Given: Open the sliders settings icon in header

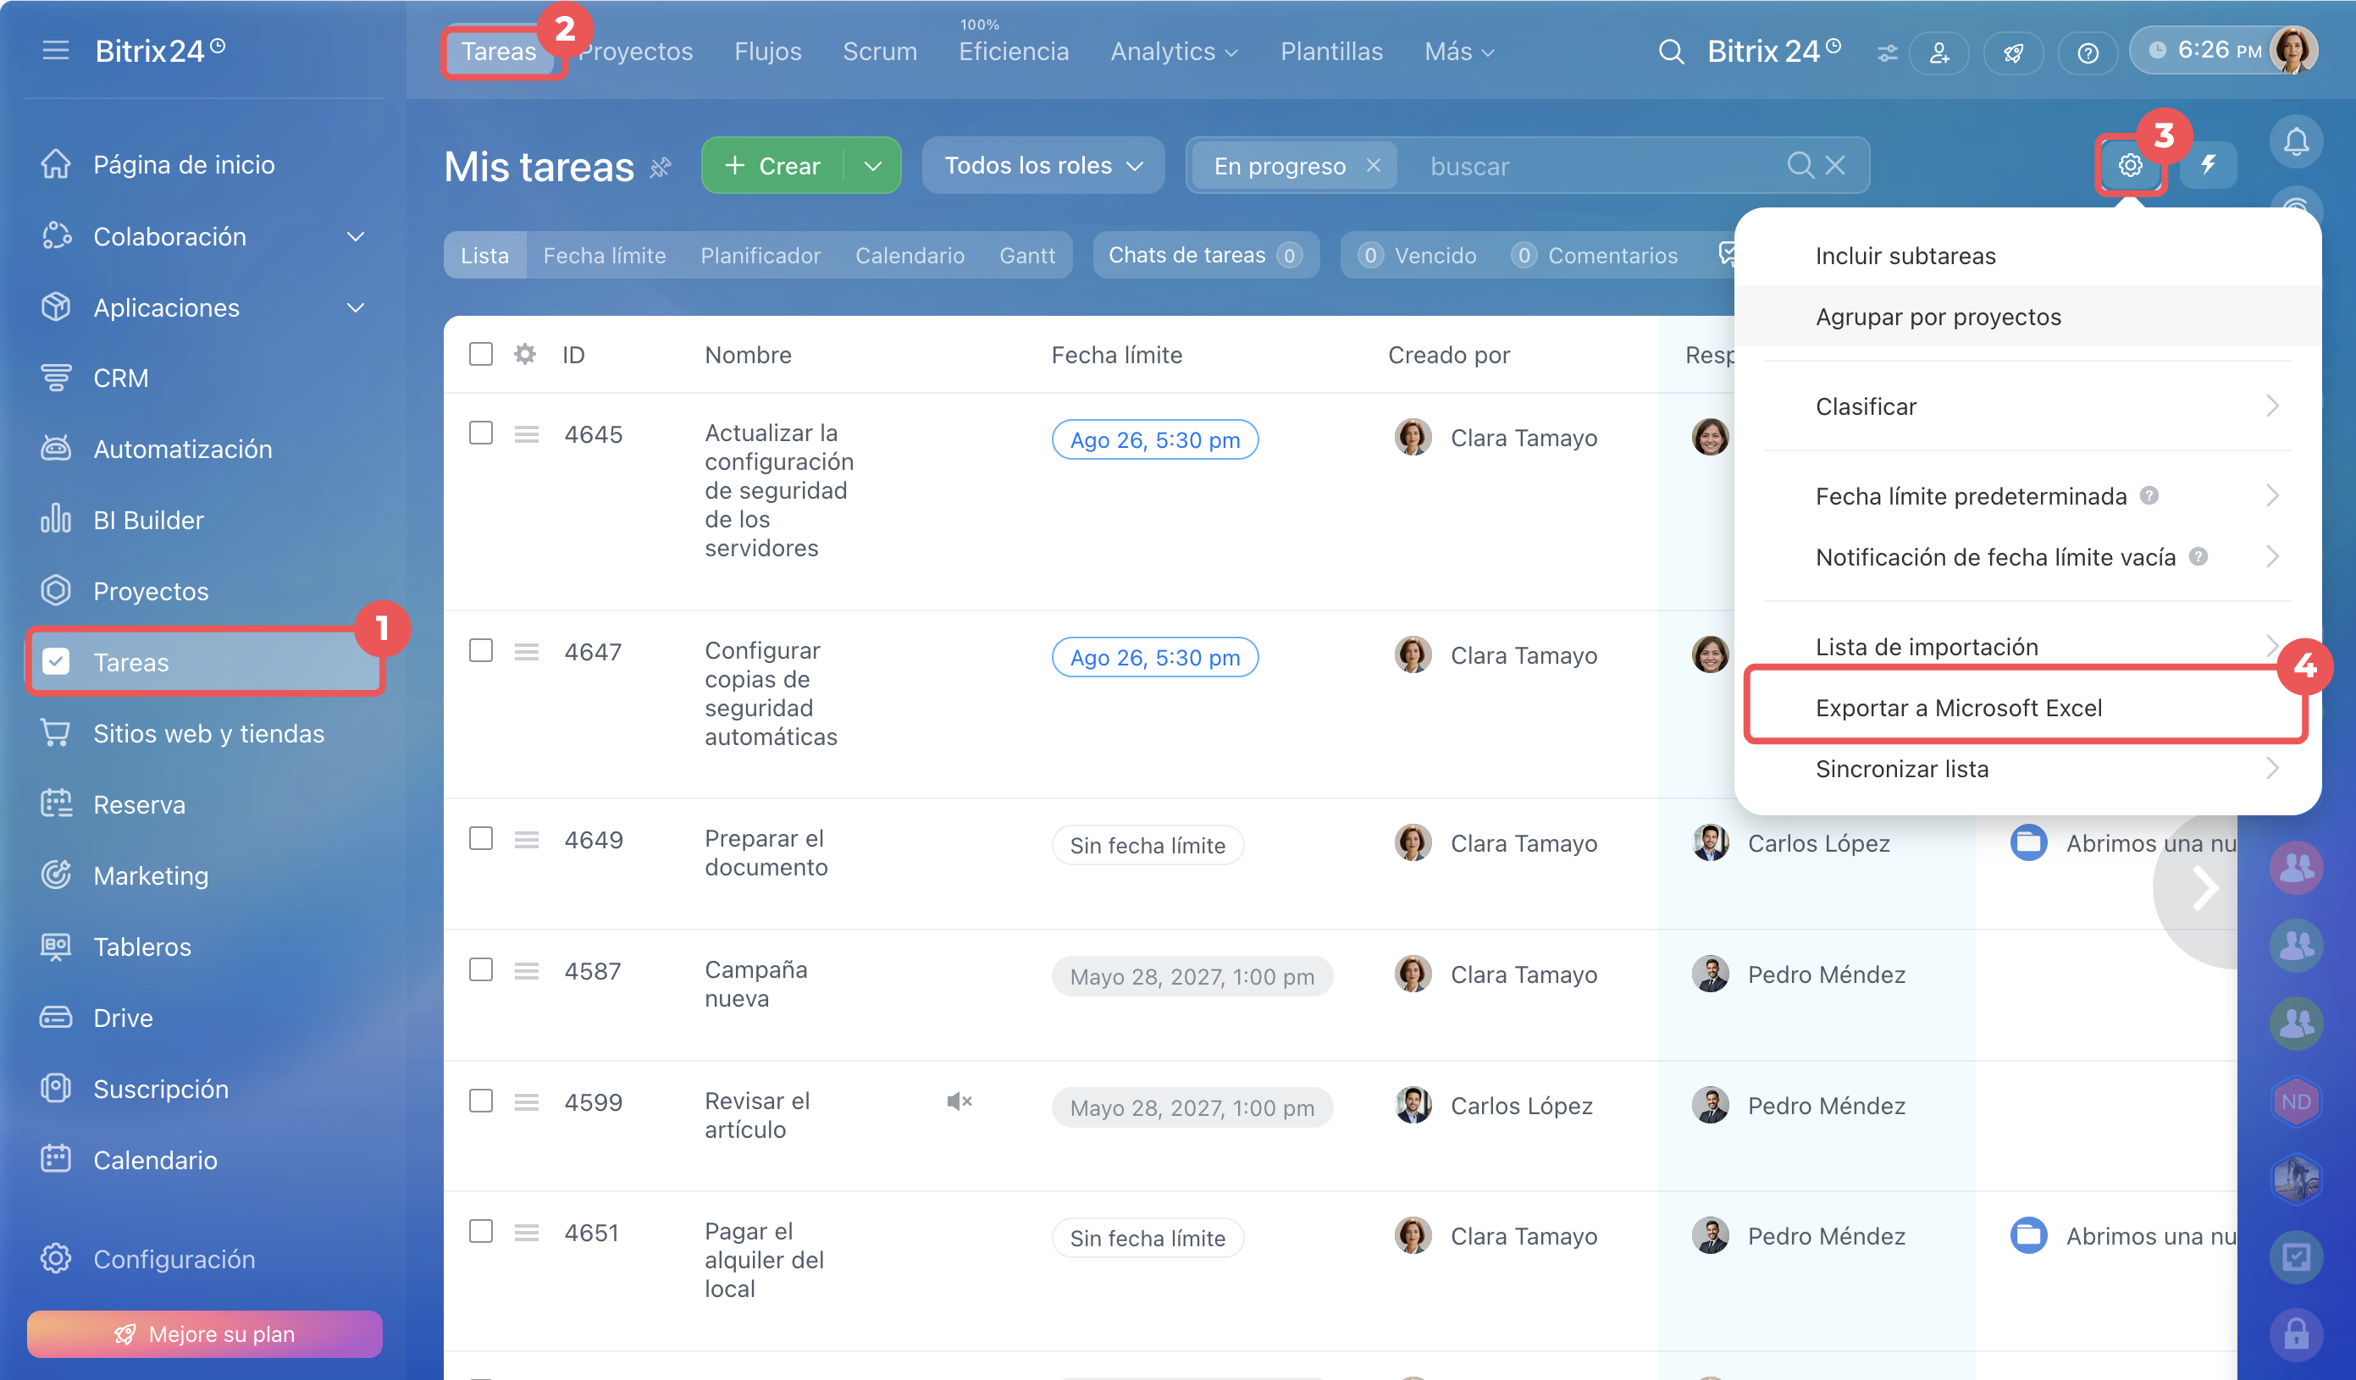Looking at the screenshot, I should click(1887, 53).
